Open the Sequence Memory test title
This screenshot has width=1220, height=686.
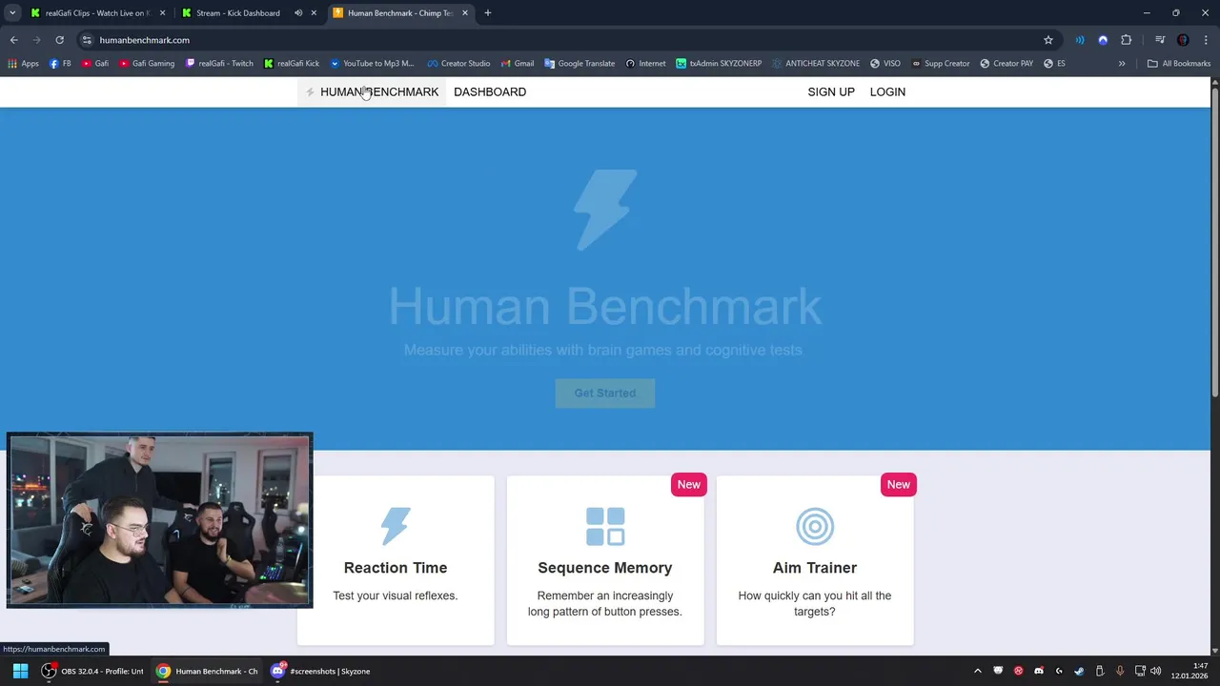tap(605, 568)
